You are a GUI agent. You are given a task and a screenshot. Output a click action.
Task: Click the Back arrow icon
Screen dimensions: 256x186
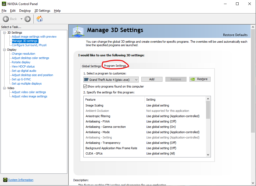6,19
